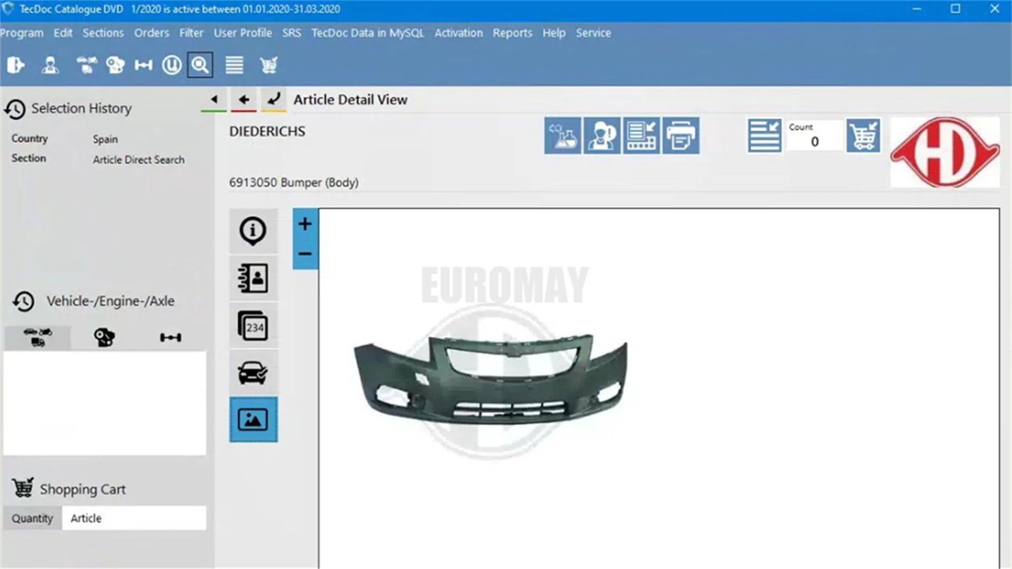Open the Activation menu
The height and width of the screenshot is (569, 1012).
click(x=459, y=33)
